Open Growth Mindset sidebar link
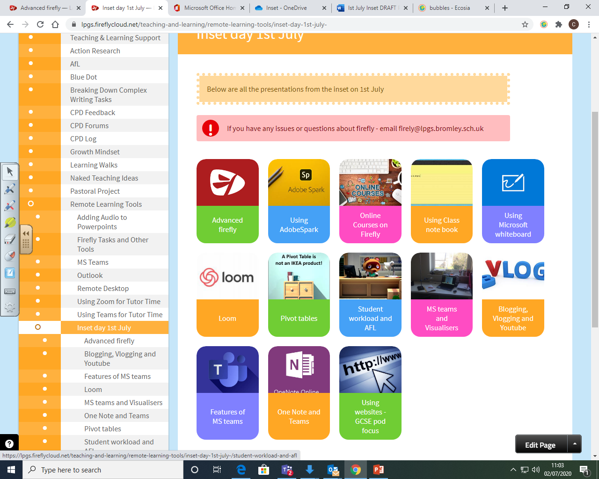 pos(95,152)
